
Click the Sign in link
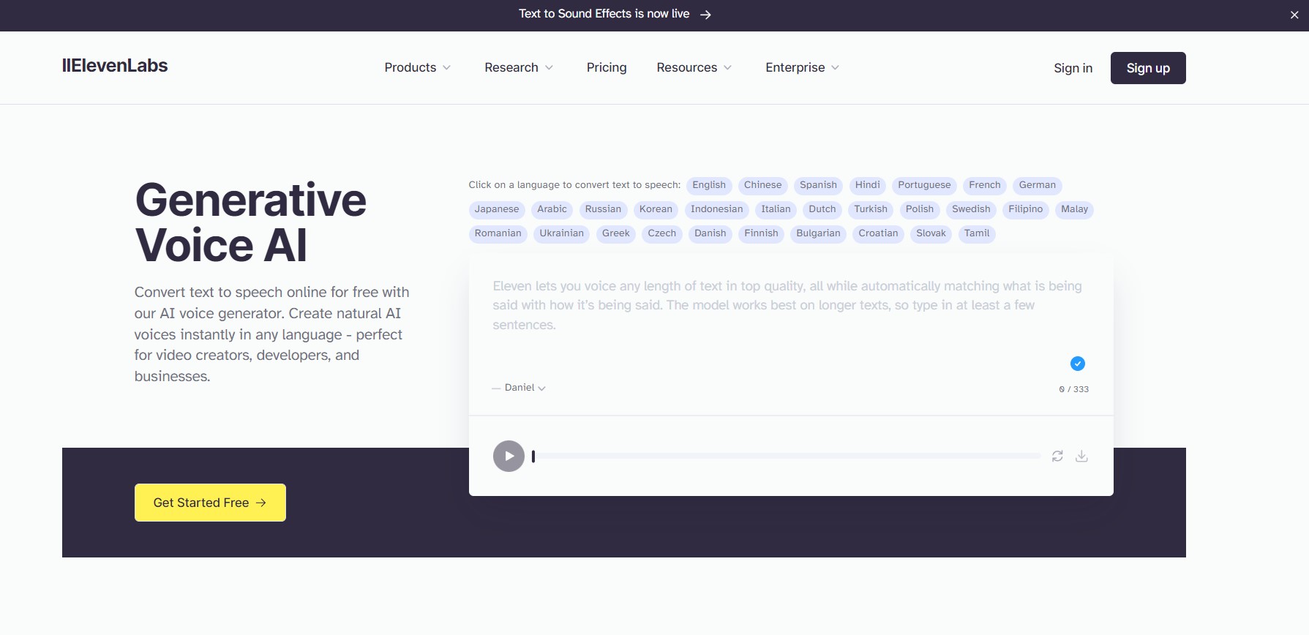1073,68
